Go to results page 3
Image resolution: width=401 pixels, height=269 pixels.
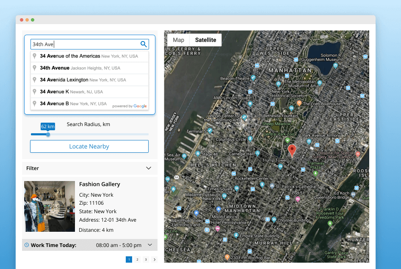point(146,260)
